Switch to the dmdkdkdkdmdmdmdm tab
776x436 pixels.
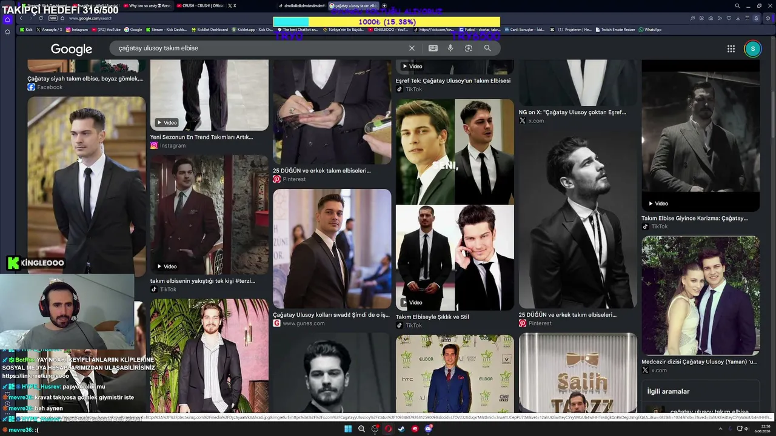[x=301, y=5]
